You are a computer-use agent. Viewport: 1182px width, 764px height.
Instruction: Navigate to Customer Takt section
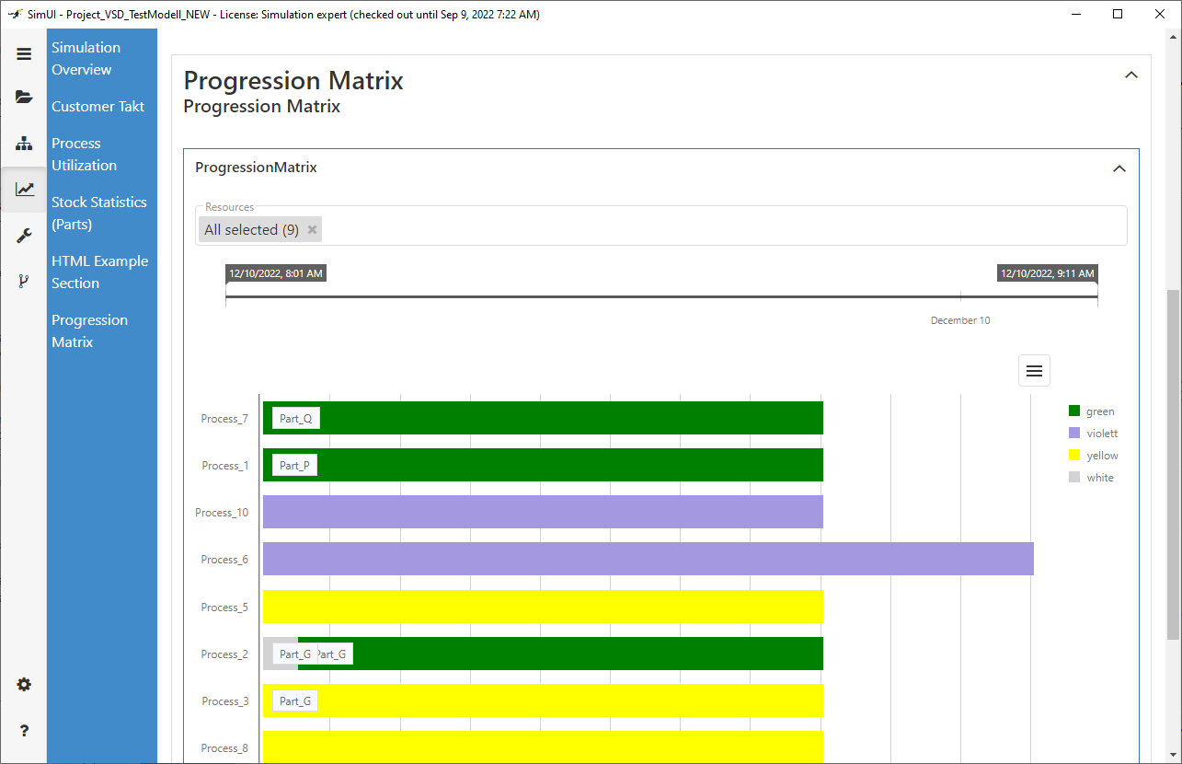98,106
